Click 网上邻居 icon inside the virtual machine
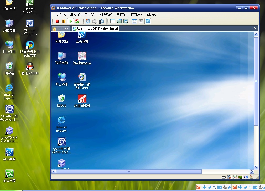 pyautogui.click(x=61, y=80)
